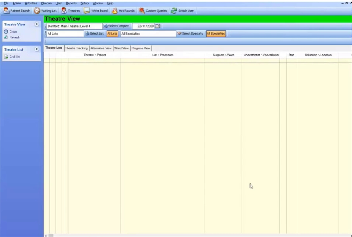Launch Hot Rounds from the toolbar
This screenshot has width=352, height=237.
[x=123, y=11]
